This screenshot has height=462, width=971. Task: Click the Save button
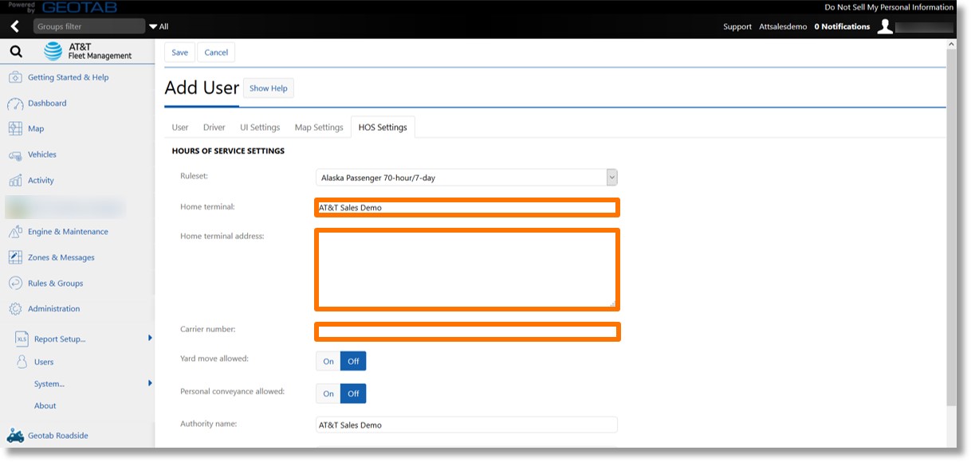click(x=180, y=53)
